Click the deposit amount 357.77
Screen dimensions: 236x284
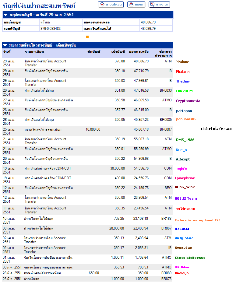[x=120, y=110]
